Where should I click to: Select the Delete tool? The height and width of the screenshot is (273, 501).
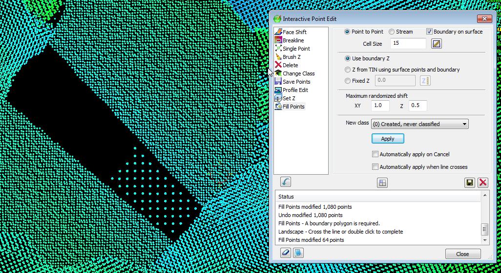pos(286,65)
